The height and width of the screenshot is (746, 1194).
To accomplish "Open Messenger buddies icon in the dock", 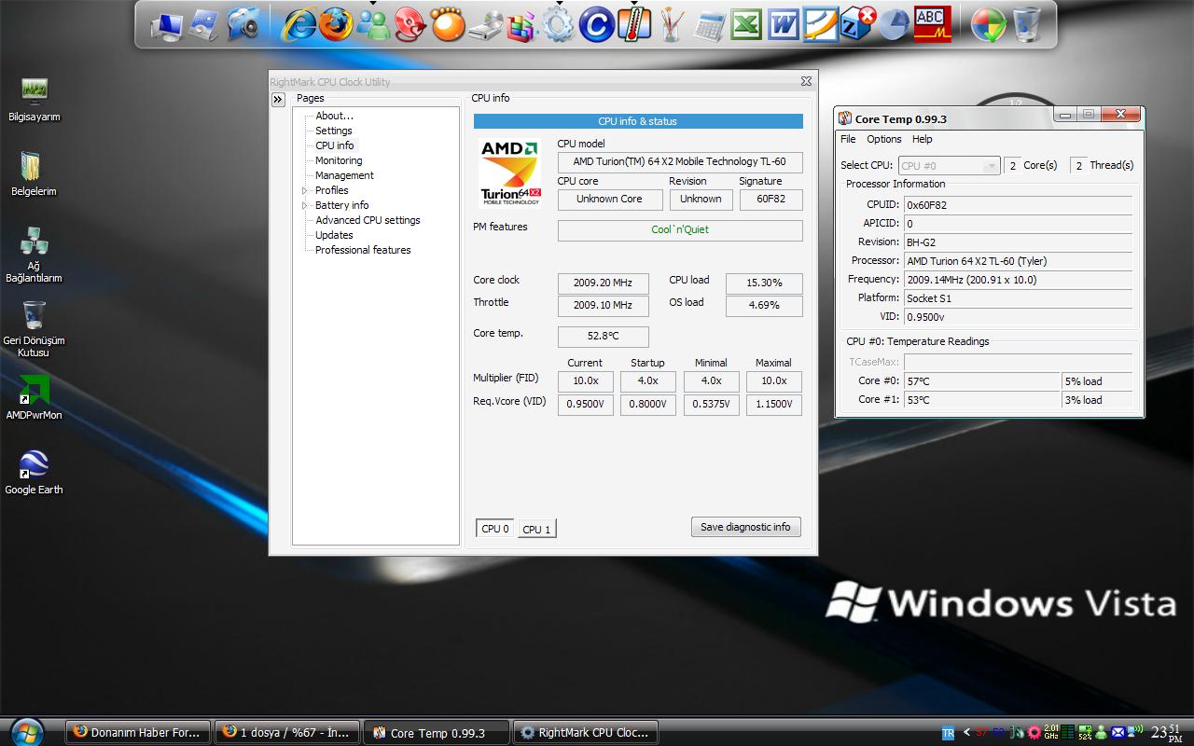I will point(373,25).
